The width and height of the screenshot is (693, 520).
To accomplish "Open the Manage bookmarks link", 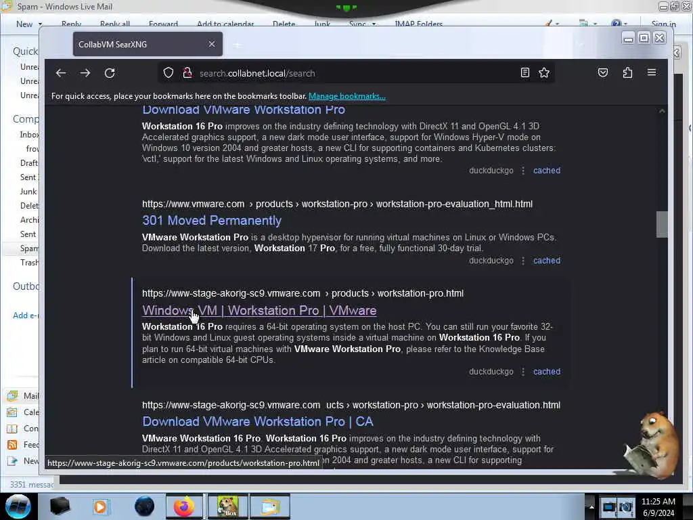I will 347,96.
